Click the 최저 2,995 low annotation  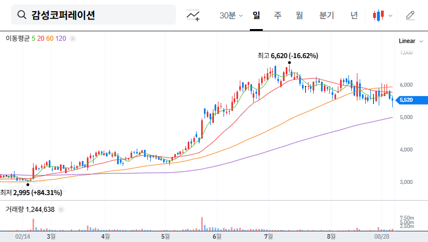(x=31, y=192)
